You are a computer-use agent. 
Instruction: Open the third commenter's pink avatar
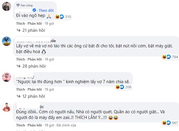(x=7, y=77)
